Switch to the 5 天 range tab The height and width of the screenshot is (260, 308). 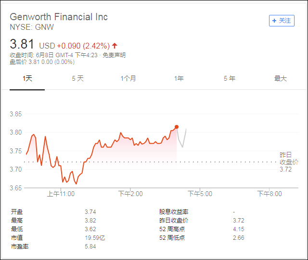77,78
